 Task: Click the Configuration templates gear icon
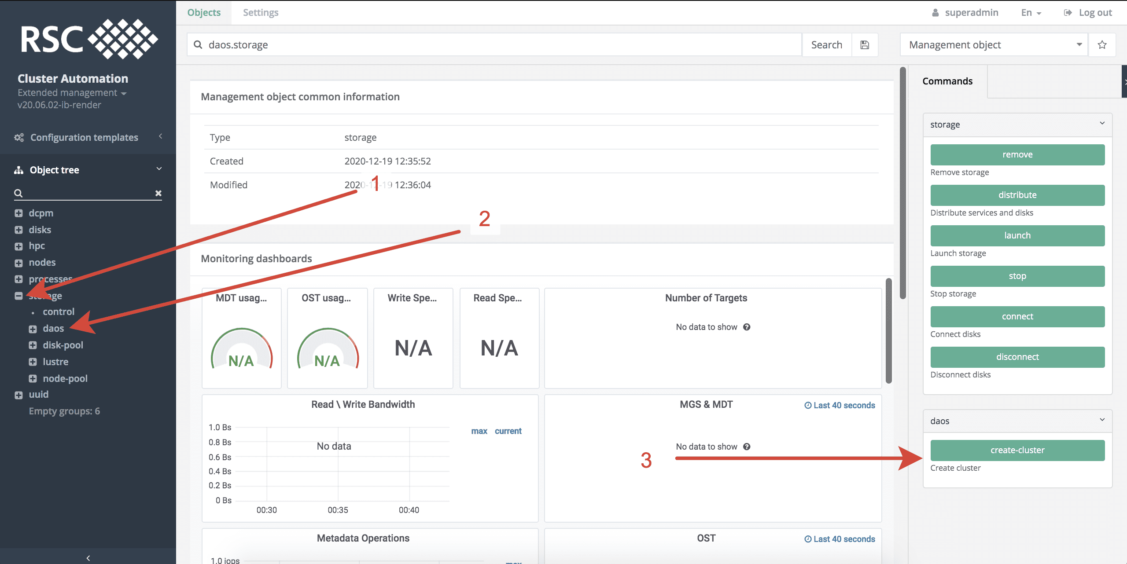pos(18,137)
